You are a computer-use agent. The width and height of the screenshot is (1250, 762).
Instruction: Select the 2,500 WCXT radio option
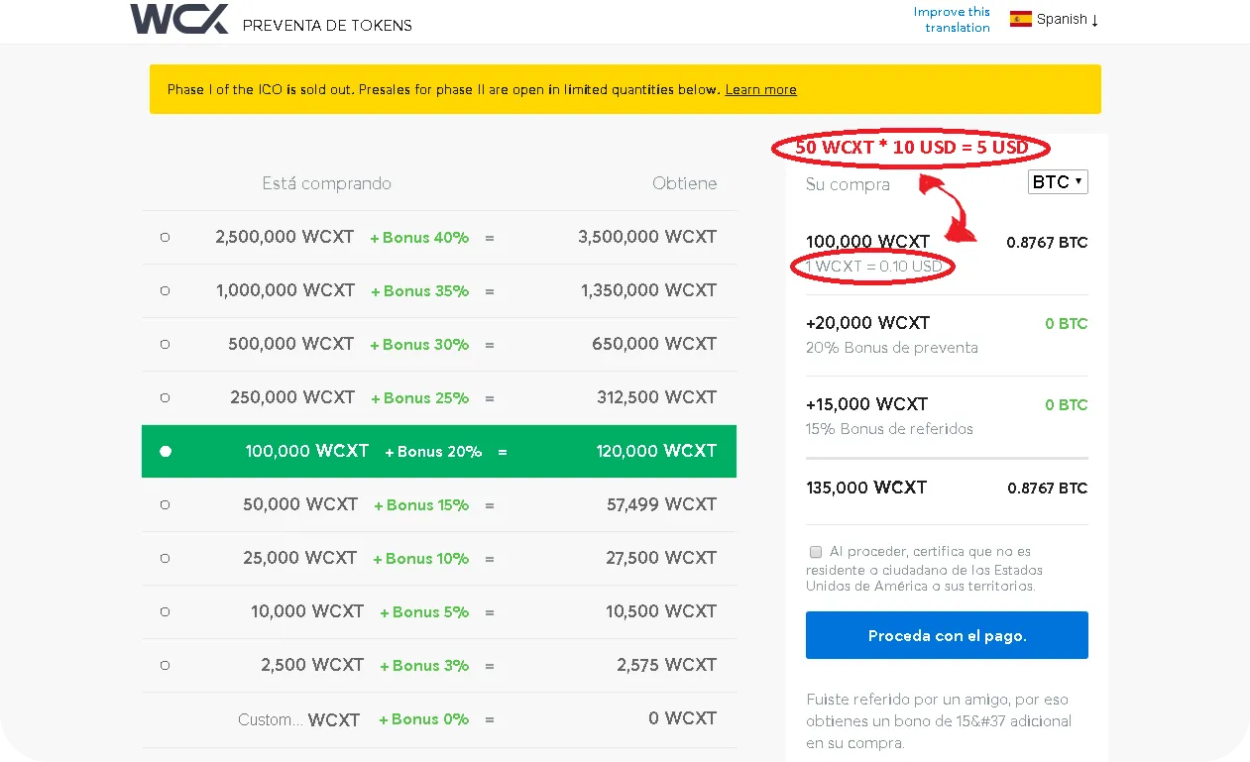click(165, 665)
